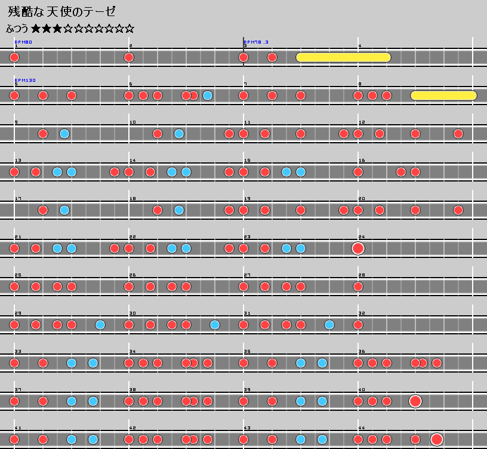
Task: Click the blue note in measure 29
Action: [x=100, y=325]
